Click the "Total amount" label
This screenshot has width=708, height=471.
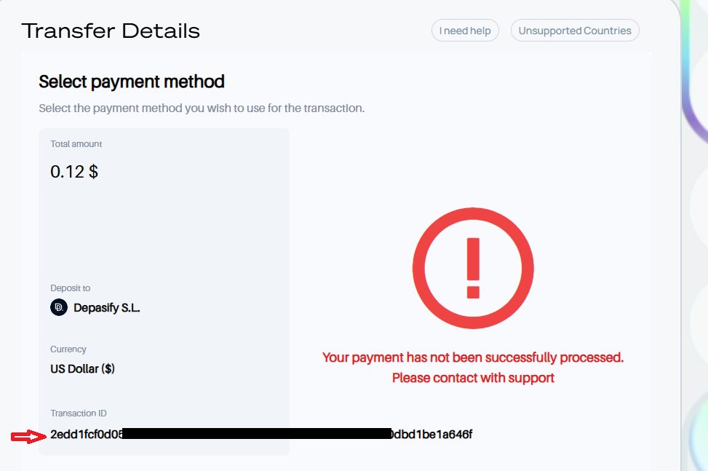76,144
